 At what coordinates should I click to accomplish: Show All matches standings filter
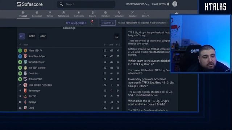(22, 36)
